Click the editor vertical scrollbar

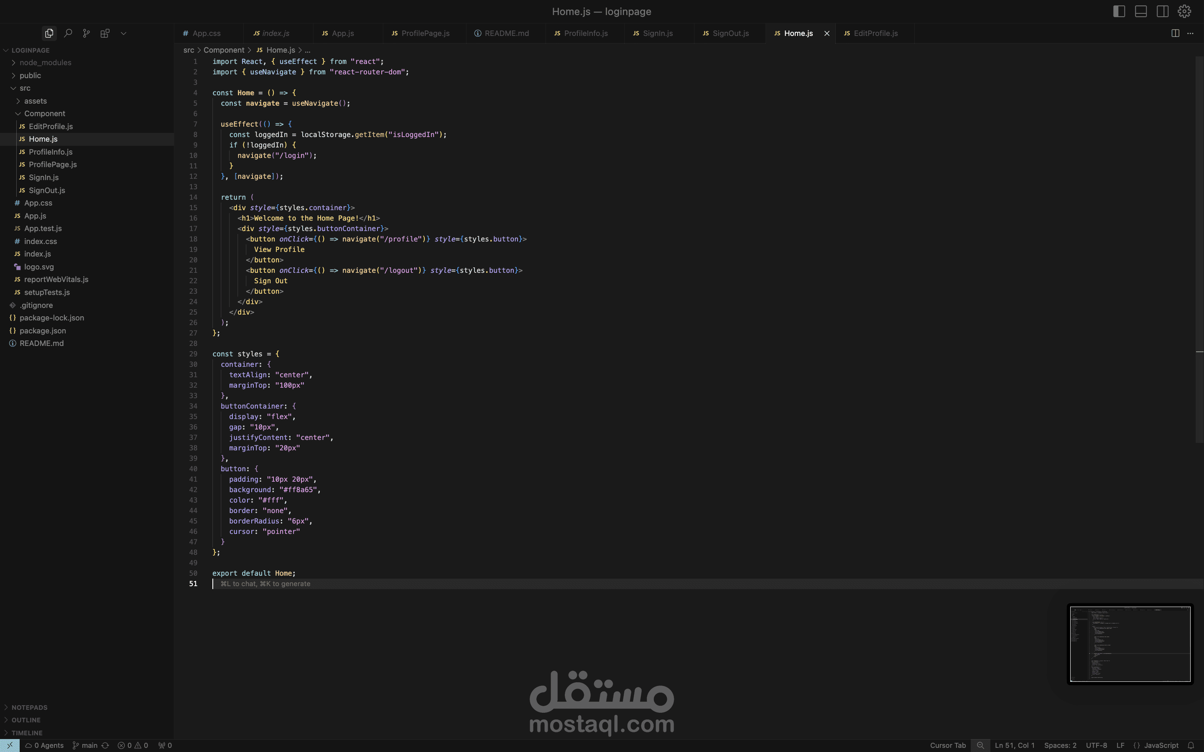pos(1199,249)
